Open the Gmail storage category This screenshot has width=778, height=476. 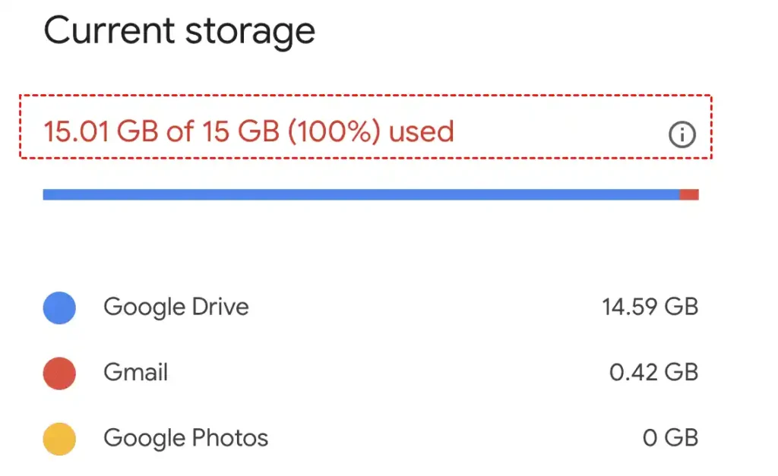(x=134, y=372)
